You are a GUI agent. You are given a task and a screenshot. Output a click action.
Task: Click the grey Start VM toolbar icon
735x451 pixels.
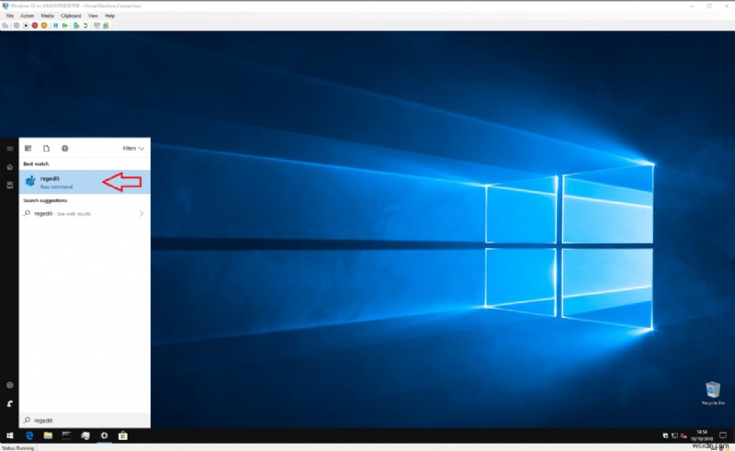17,26
